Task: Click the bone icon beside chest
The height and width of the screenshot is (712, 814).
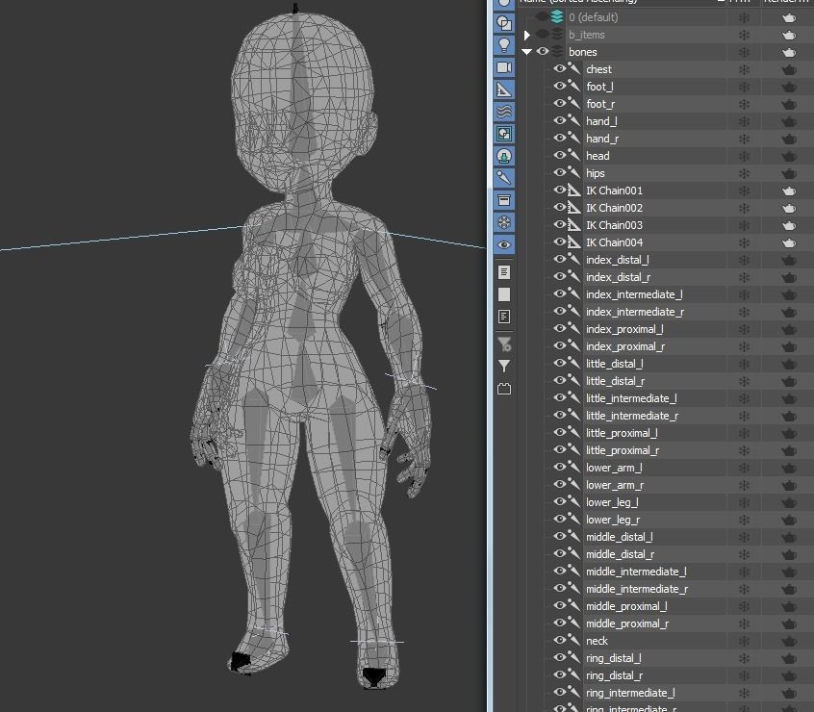Action: pyautogui.click(x=573, y=68)
